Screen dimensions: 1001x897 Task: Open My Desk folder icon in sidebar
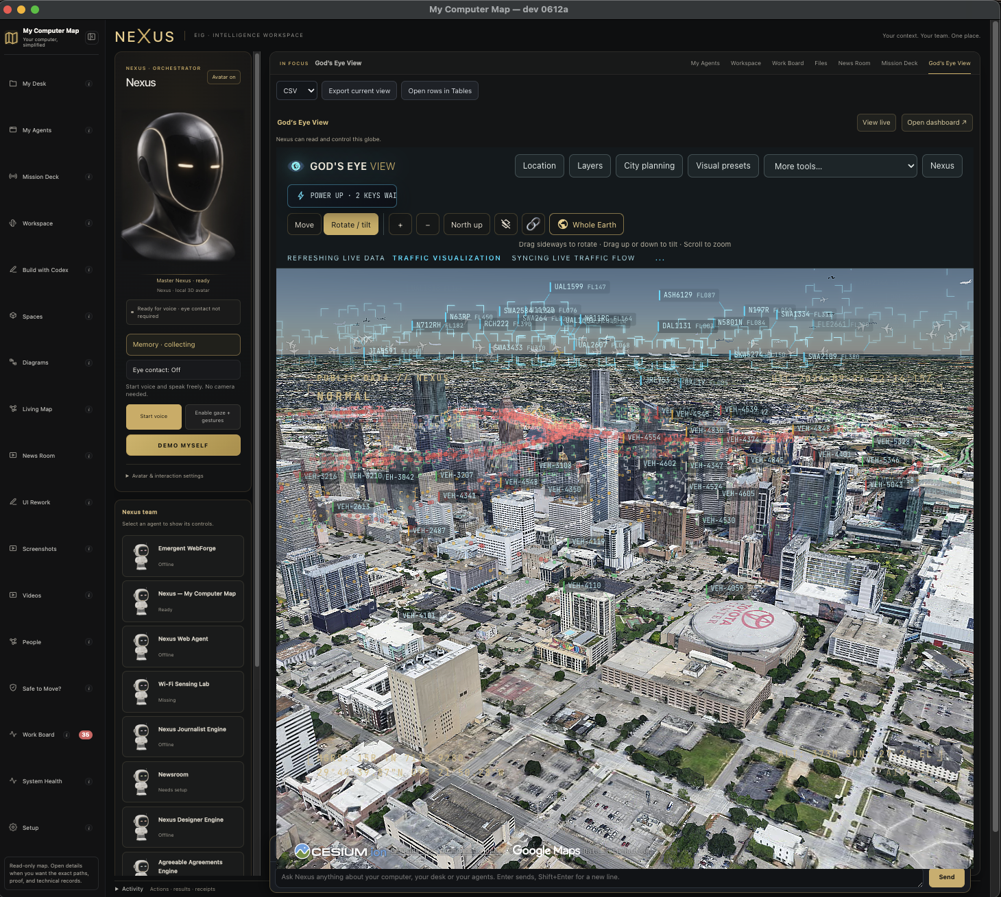pyautogui.click(x=13, y=84)
